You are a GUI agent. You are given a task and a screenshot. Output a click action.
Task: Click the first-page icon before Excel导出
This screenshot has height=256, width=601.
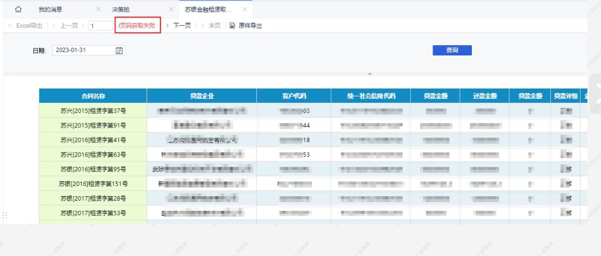pos(10,26)
